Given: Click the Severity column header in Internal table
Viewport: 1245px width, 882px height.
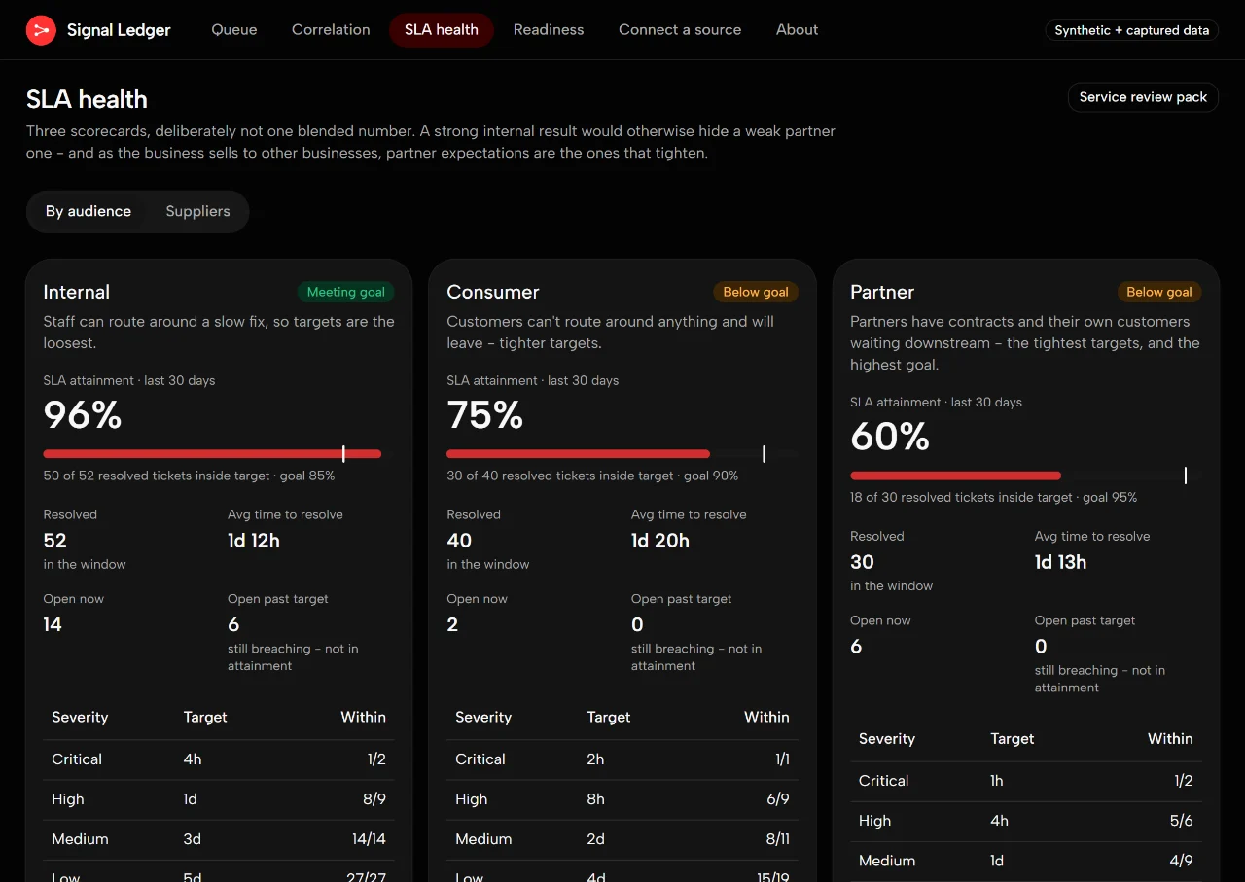Looking at the screenshot, I should tap(80, 718).
